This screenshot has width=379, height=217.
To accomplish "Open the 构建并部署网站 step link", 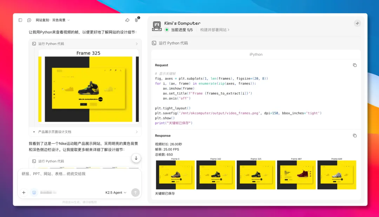I will click(x=215, y=30).
